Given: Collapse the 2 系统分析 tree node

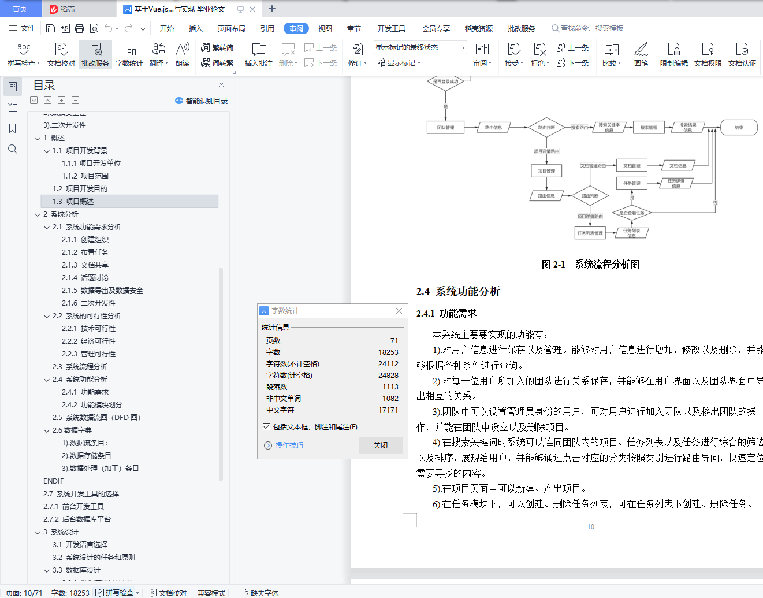Looking at the screenshot, I should pos(38,214).
